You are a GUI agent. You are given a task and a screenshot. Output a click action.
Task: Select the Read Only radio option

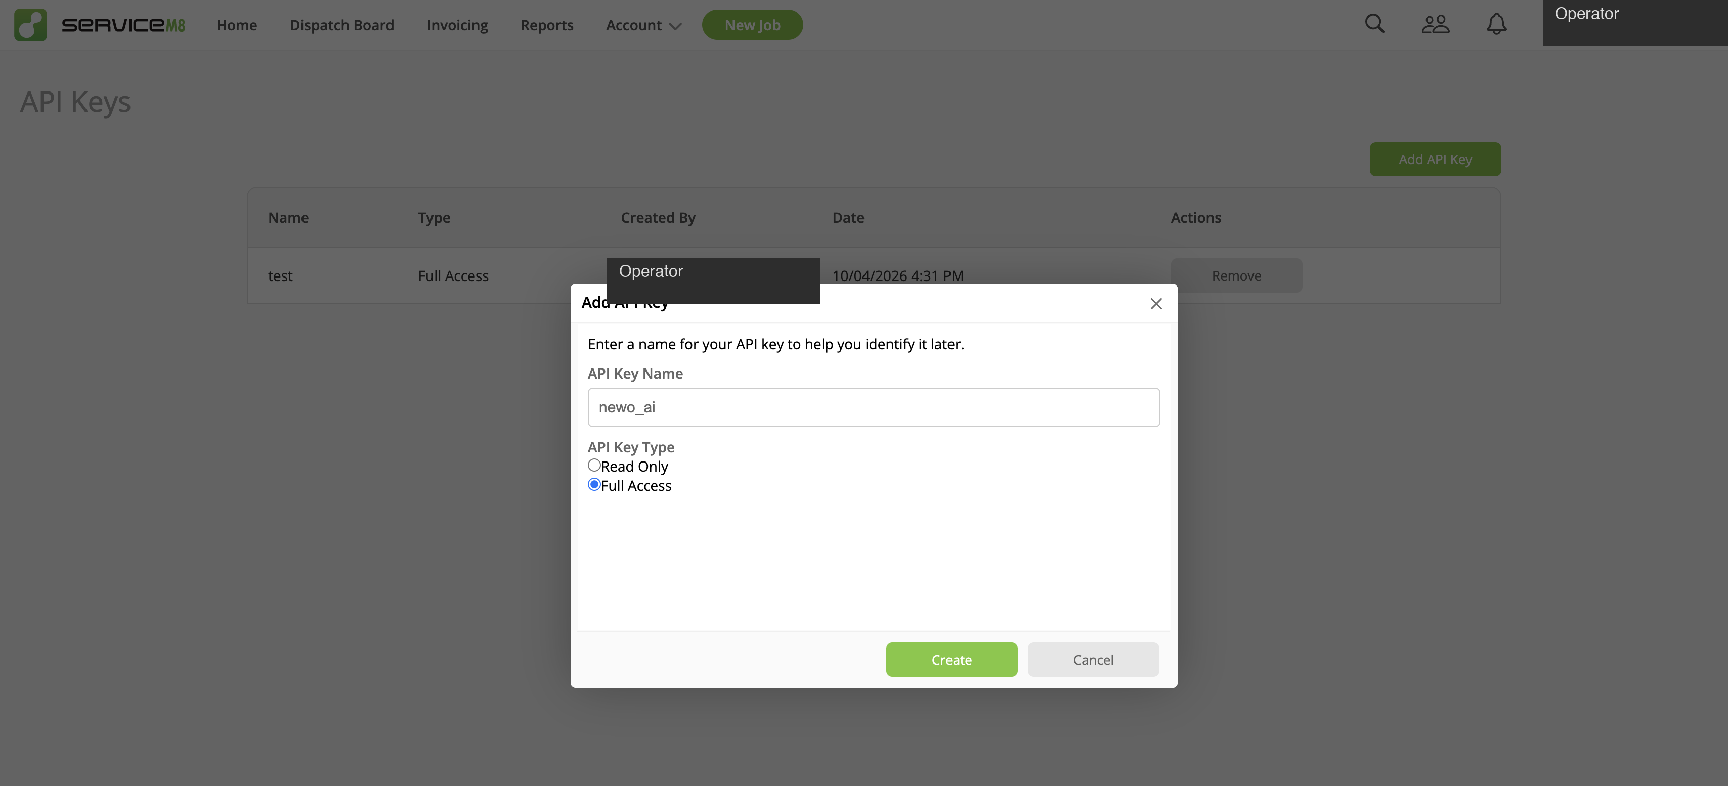click(x=594, y=465)
